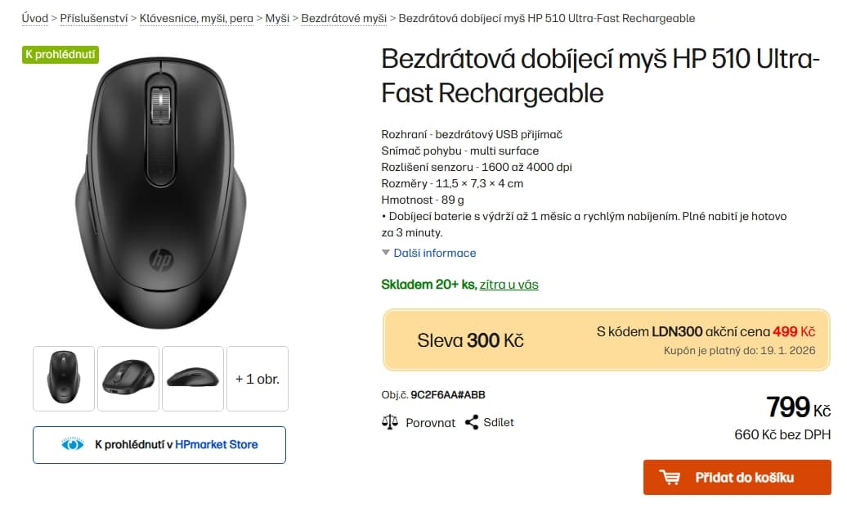Go to Bezdrátové myši category
The width and height of the screenshot is (847, 508).
(343, 17)
